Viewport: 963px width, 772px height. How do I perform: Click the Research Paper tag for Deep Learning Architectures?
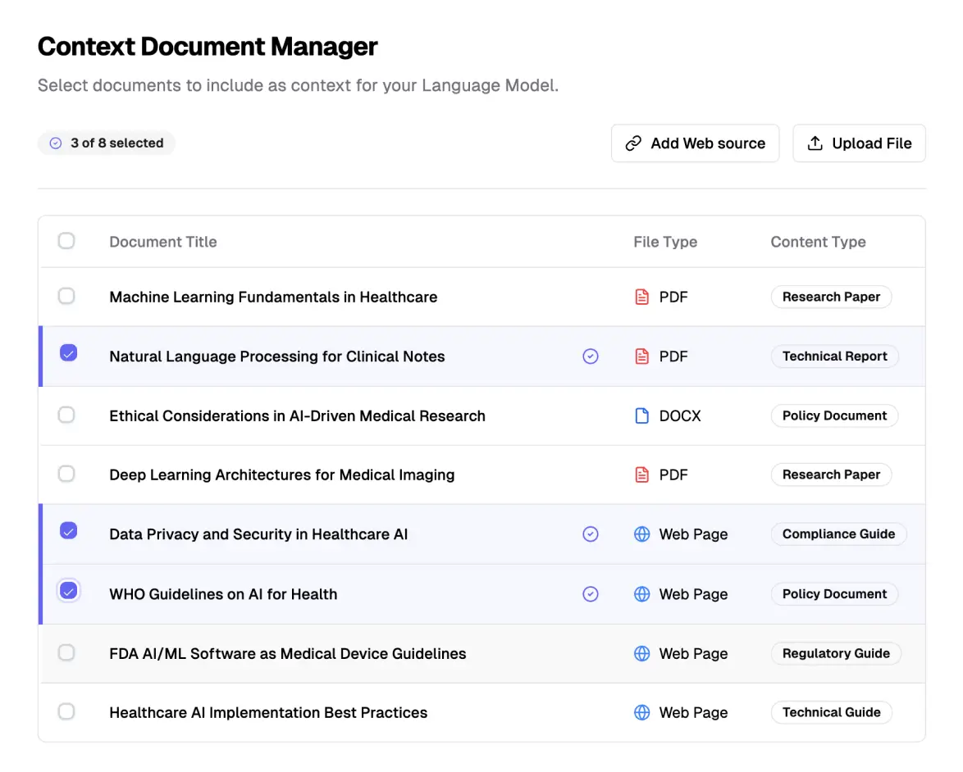point(831,475)
